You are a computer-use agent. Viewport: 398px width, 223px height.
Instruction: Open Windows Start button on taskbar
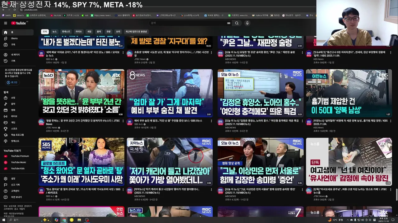tap(4, 220)
